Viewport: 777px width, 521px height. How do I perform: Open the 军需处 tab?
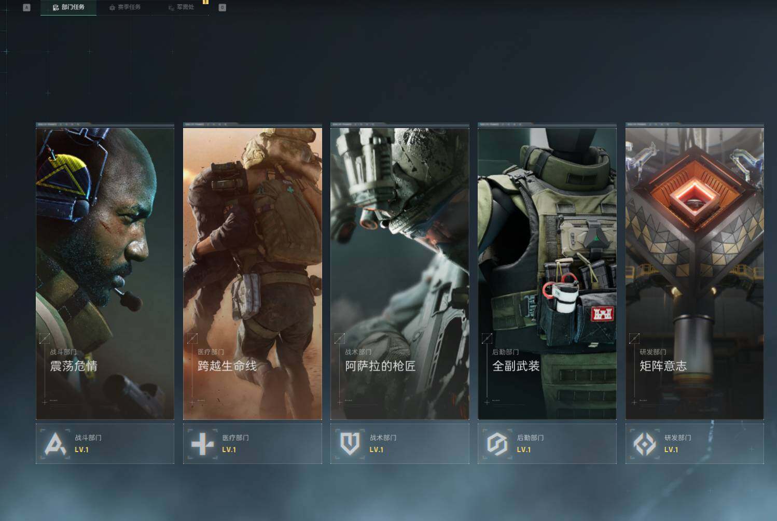point(182,7)
